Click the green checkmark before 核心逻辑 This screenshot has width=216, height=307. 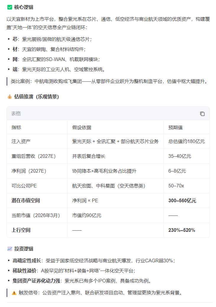pos(9,7)
